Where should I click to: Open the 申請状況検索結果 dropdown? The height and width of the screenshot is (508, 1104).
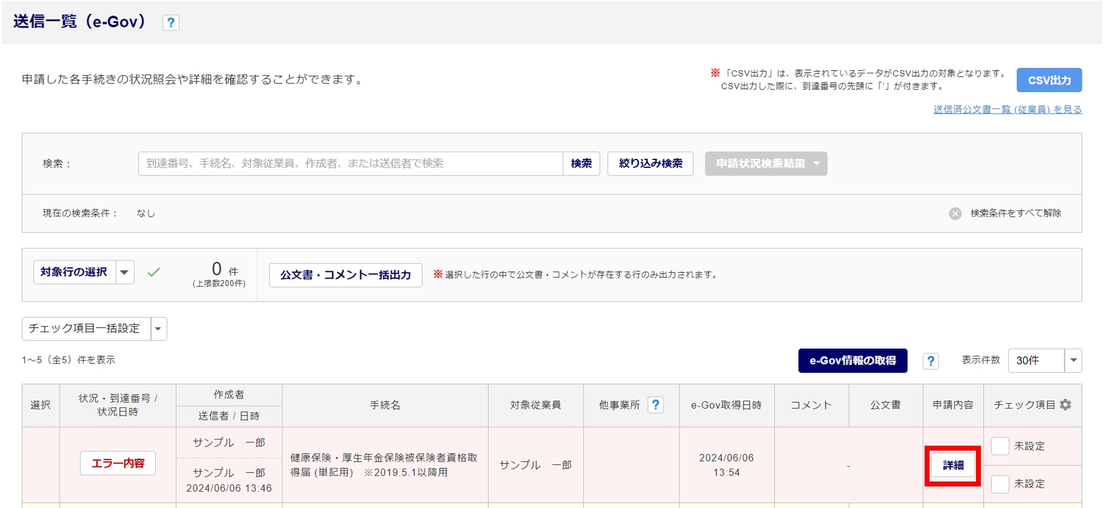[766, 164]
